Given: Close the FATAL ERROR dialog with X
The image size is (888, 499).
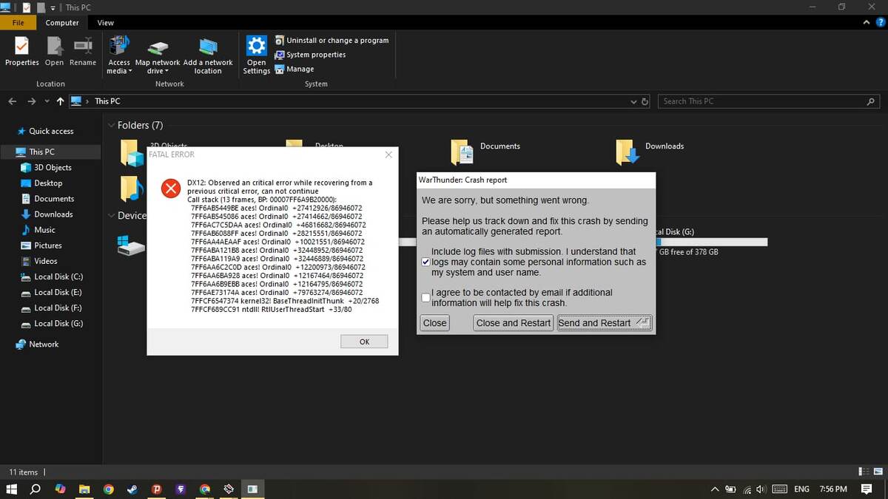Looking at the screenshot, I should pos(388,155).
